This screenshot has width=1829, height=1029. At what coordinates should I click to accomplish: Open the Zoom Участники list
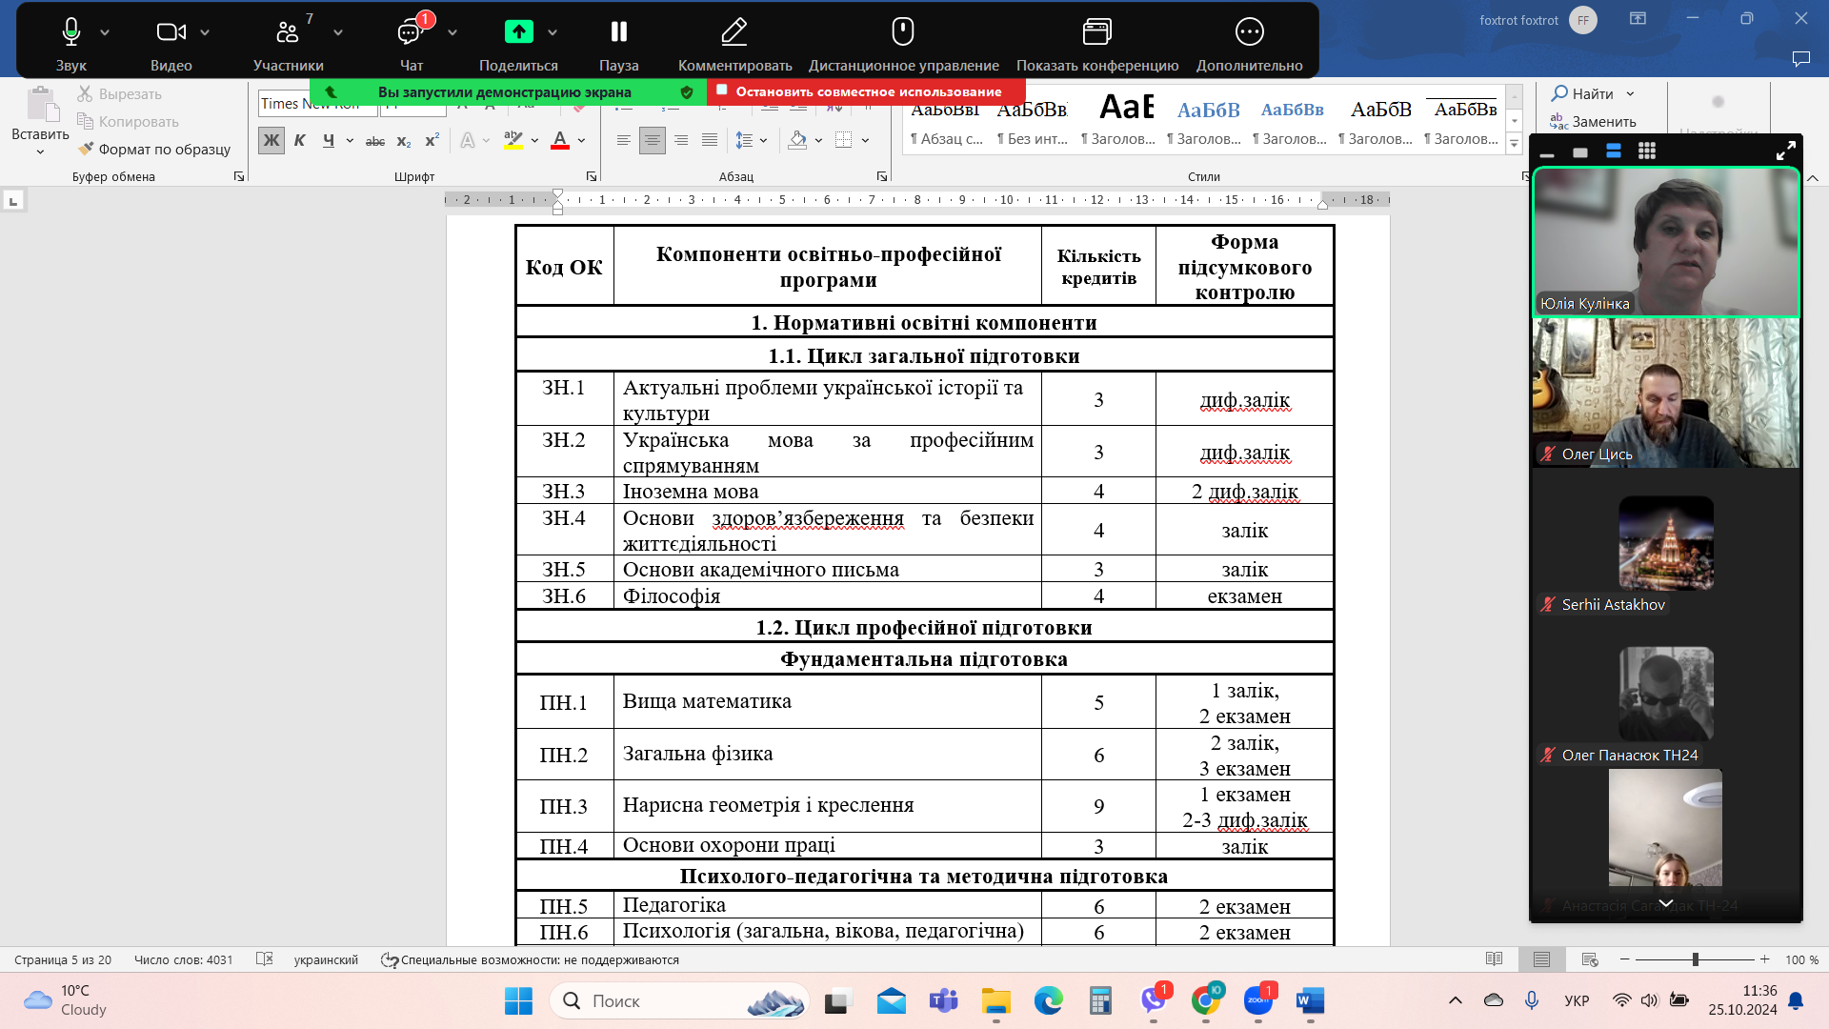point(288,42)
